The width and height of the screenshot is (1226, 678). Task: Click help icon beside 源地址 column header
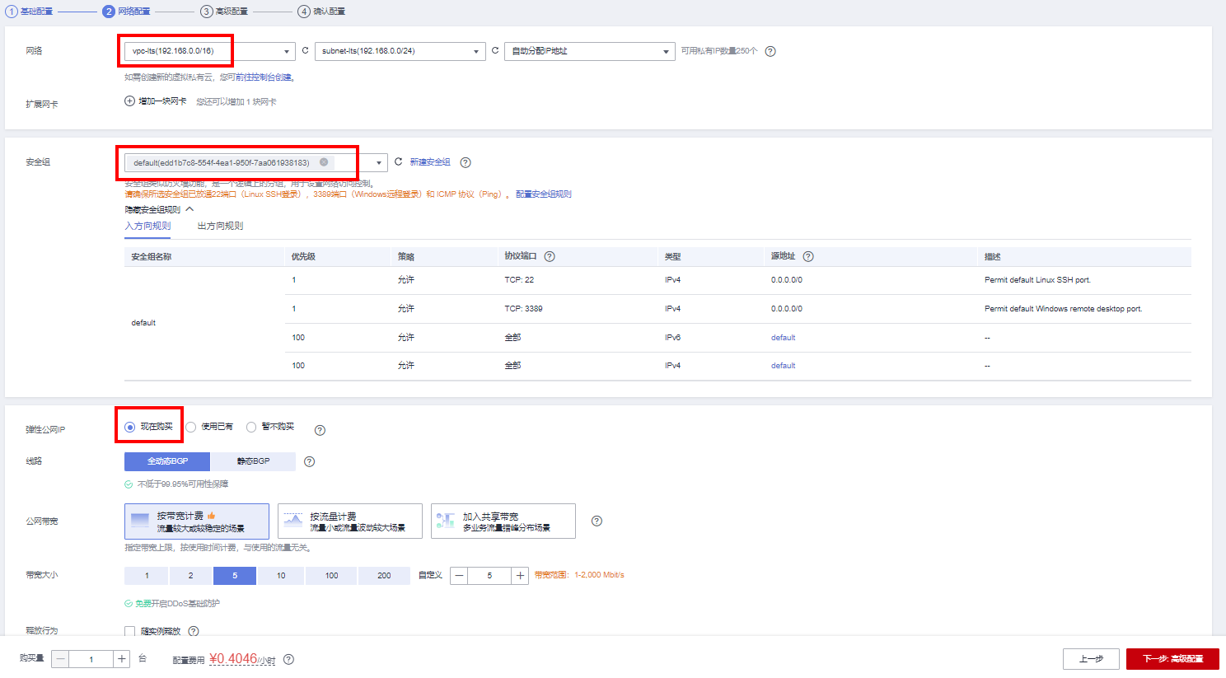coord(808,256)
